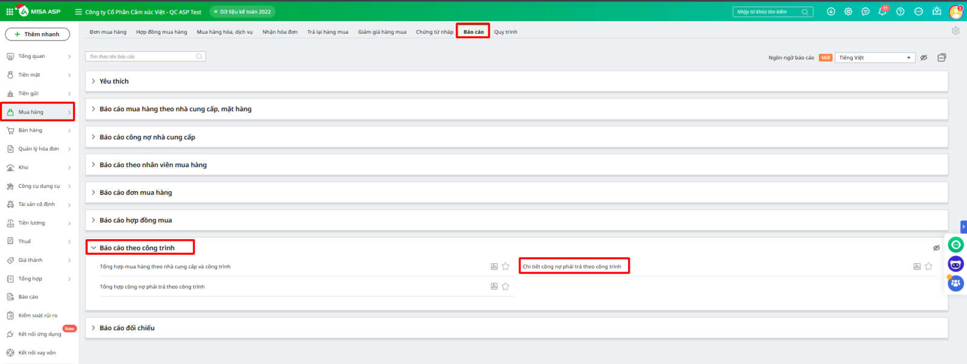Screen dimensions: 967x364
Task: Open the chat message icon in header
Action: tap(865, 11)
